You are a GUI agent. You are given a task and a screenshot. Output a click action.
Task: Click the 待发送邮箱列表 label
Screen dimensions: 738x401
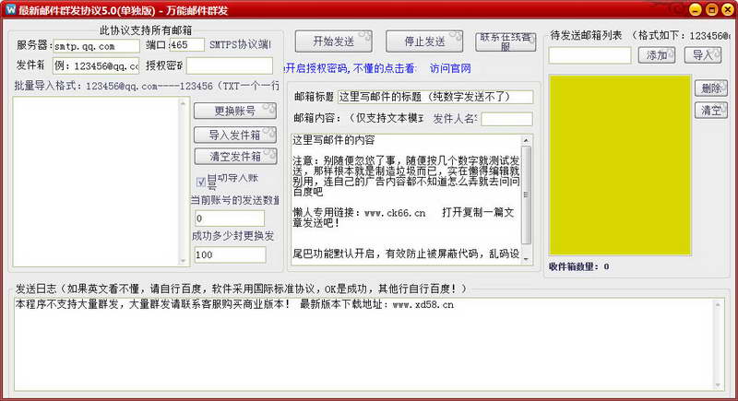[586, 35]
